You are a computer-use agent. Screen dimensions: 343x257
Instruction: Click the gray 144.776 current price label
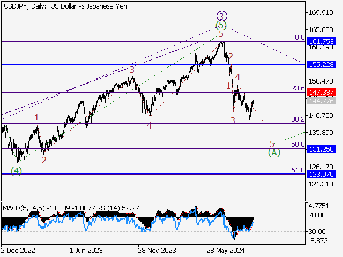tap(322, 101)
